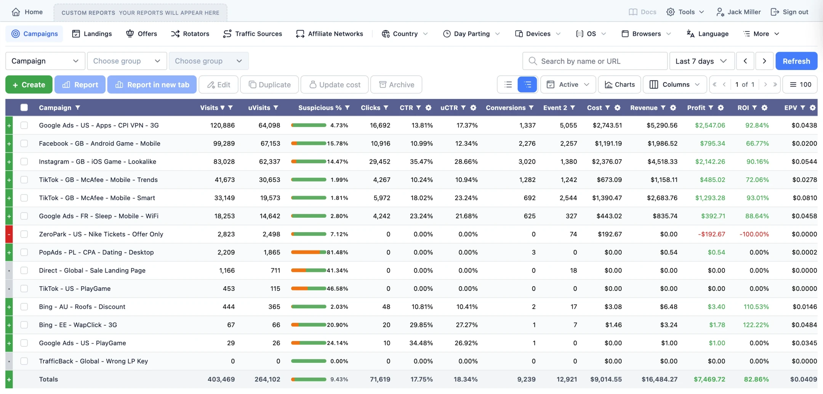Select the tree list view icon
The height and width of the screenshot is (394, 823).
pyautogui.click(x=527, y=85)
